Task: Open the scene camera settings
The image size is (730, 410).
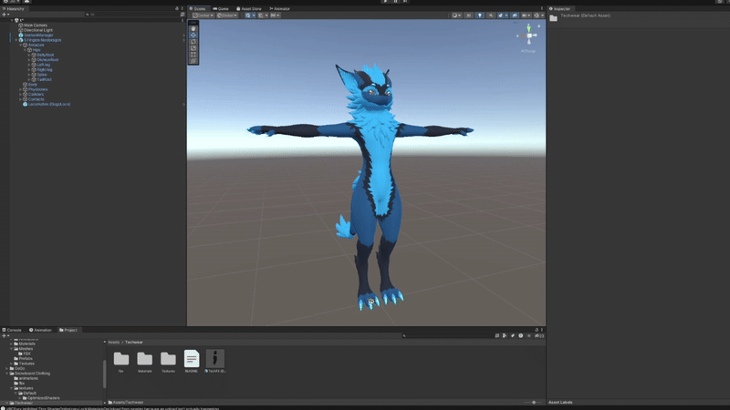Action: click(x=527, y=15)
